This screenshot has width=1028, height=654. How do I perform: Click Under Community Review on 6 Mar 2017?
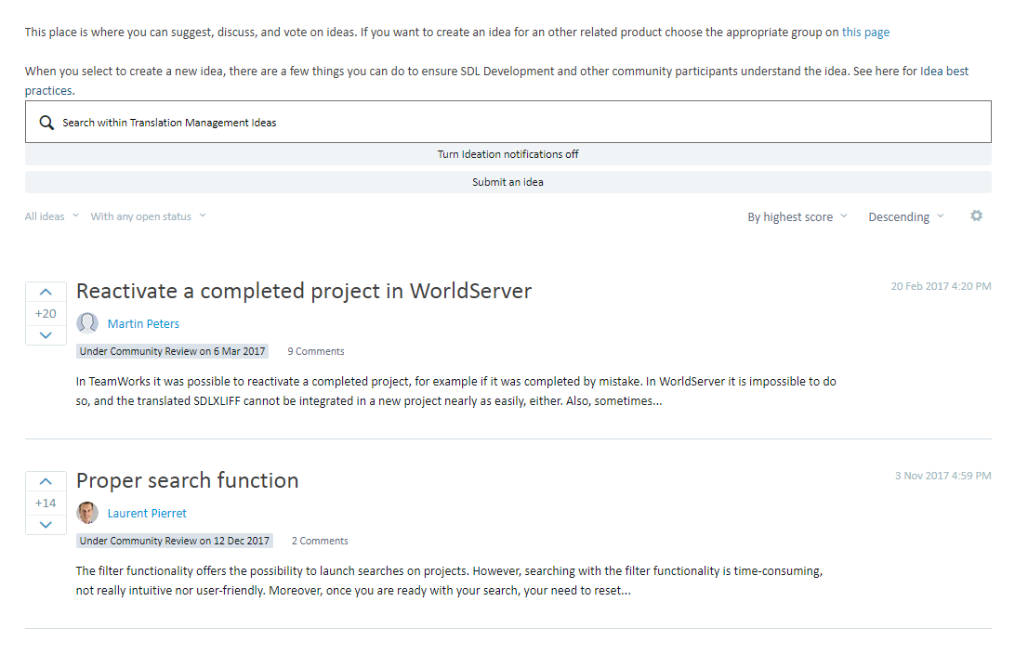click(173, 351)
